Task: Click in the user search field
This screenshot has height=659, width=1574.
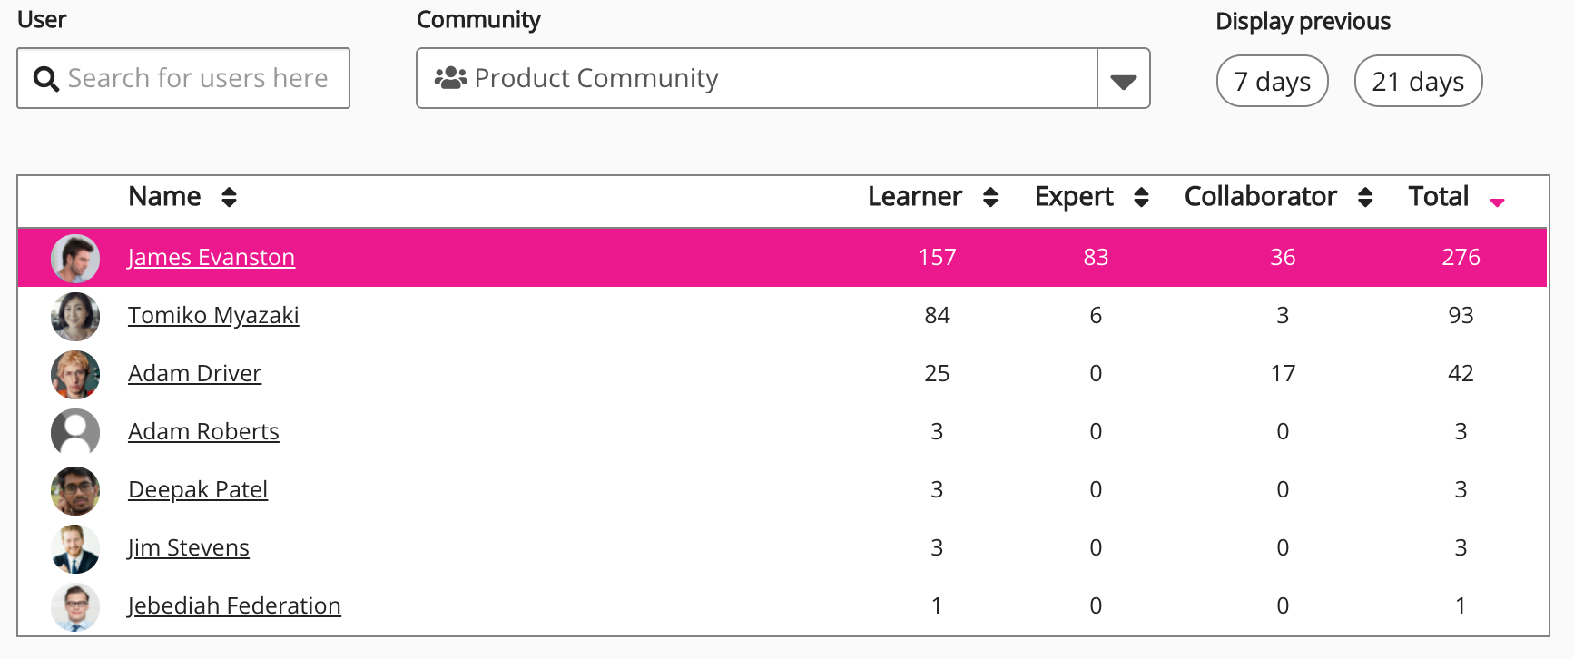Action: pos(198,79)
